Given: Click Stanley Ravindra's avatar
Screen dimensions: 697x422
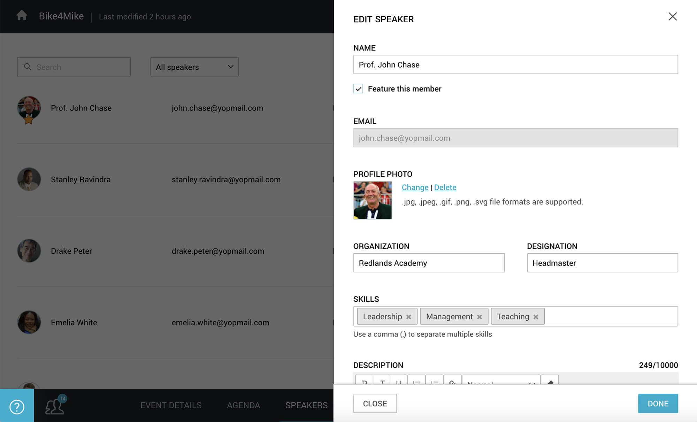Looking at the screenshot, I should tap(29, 179).
